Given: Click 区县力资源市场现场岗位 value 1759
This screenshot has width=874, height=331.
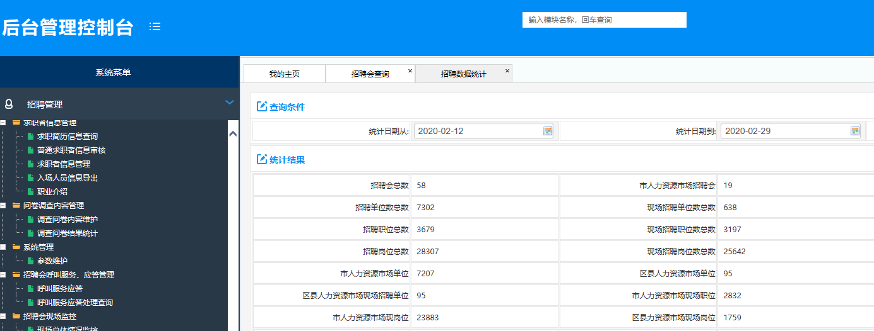Looking at the screenshot, I should click(732, 318).
